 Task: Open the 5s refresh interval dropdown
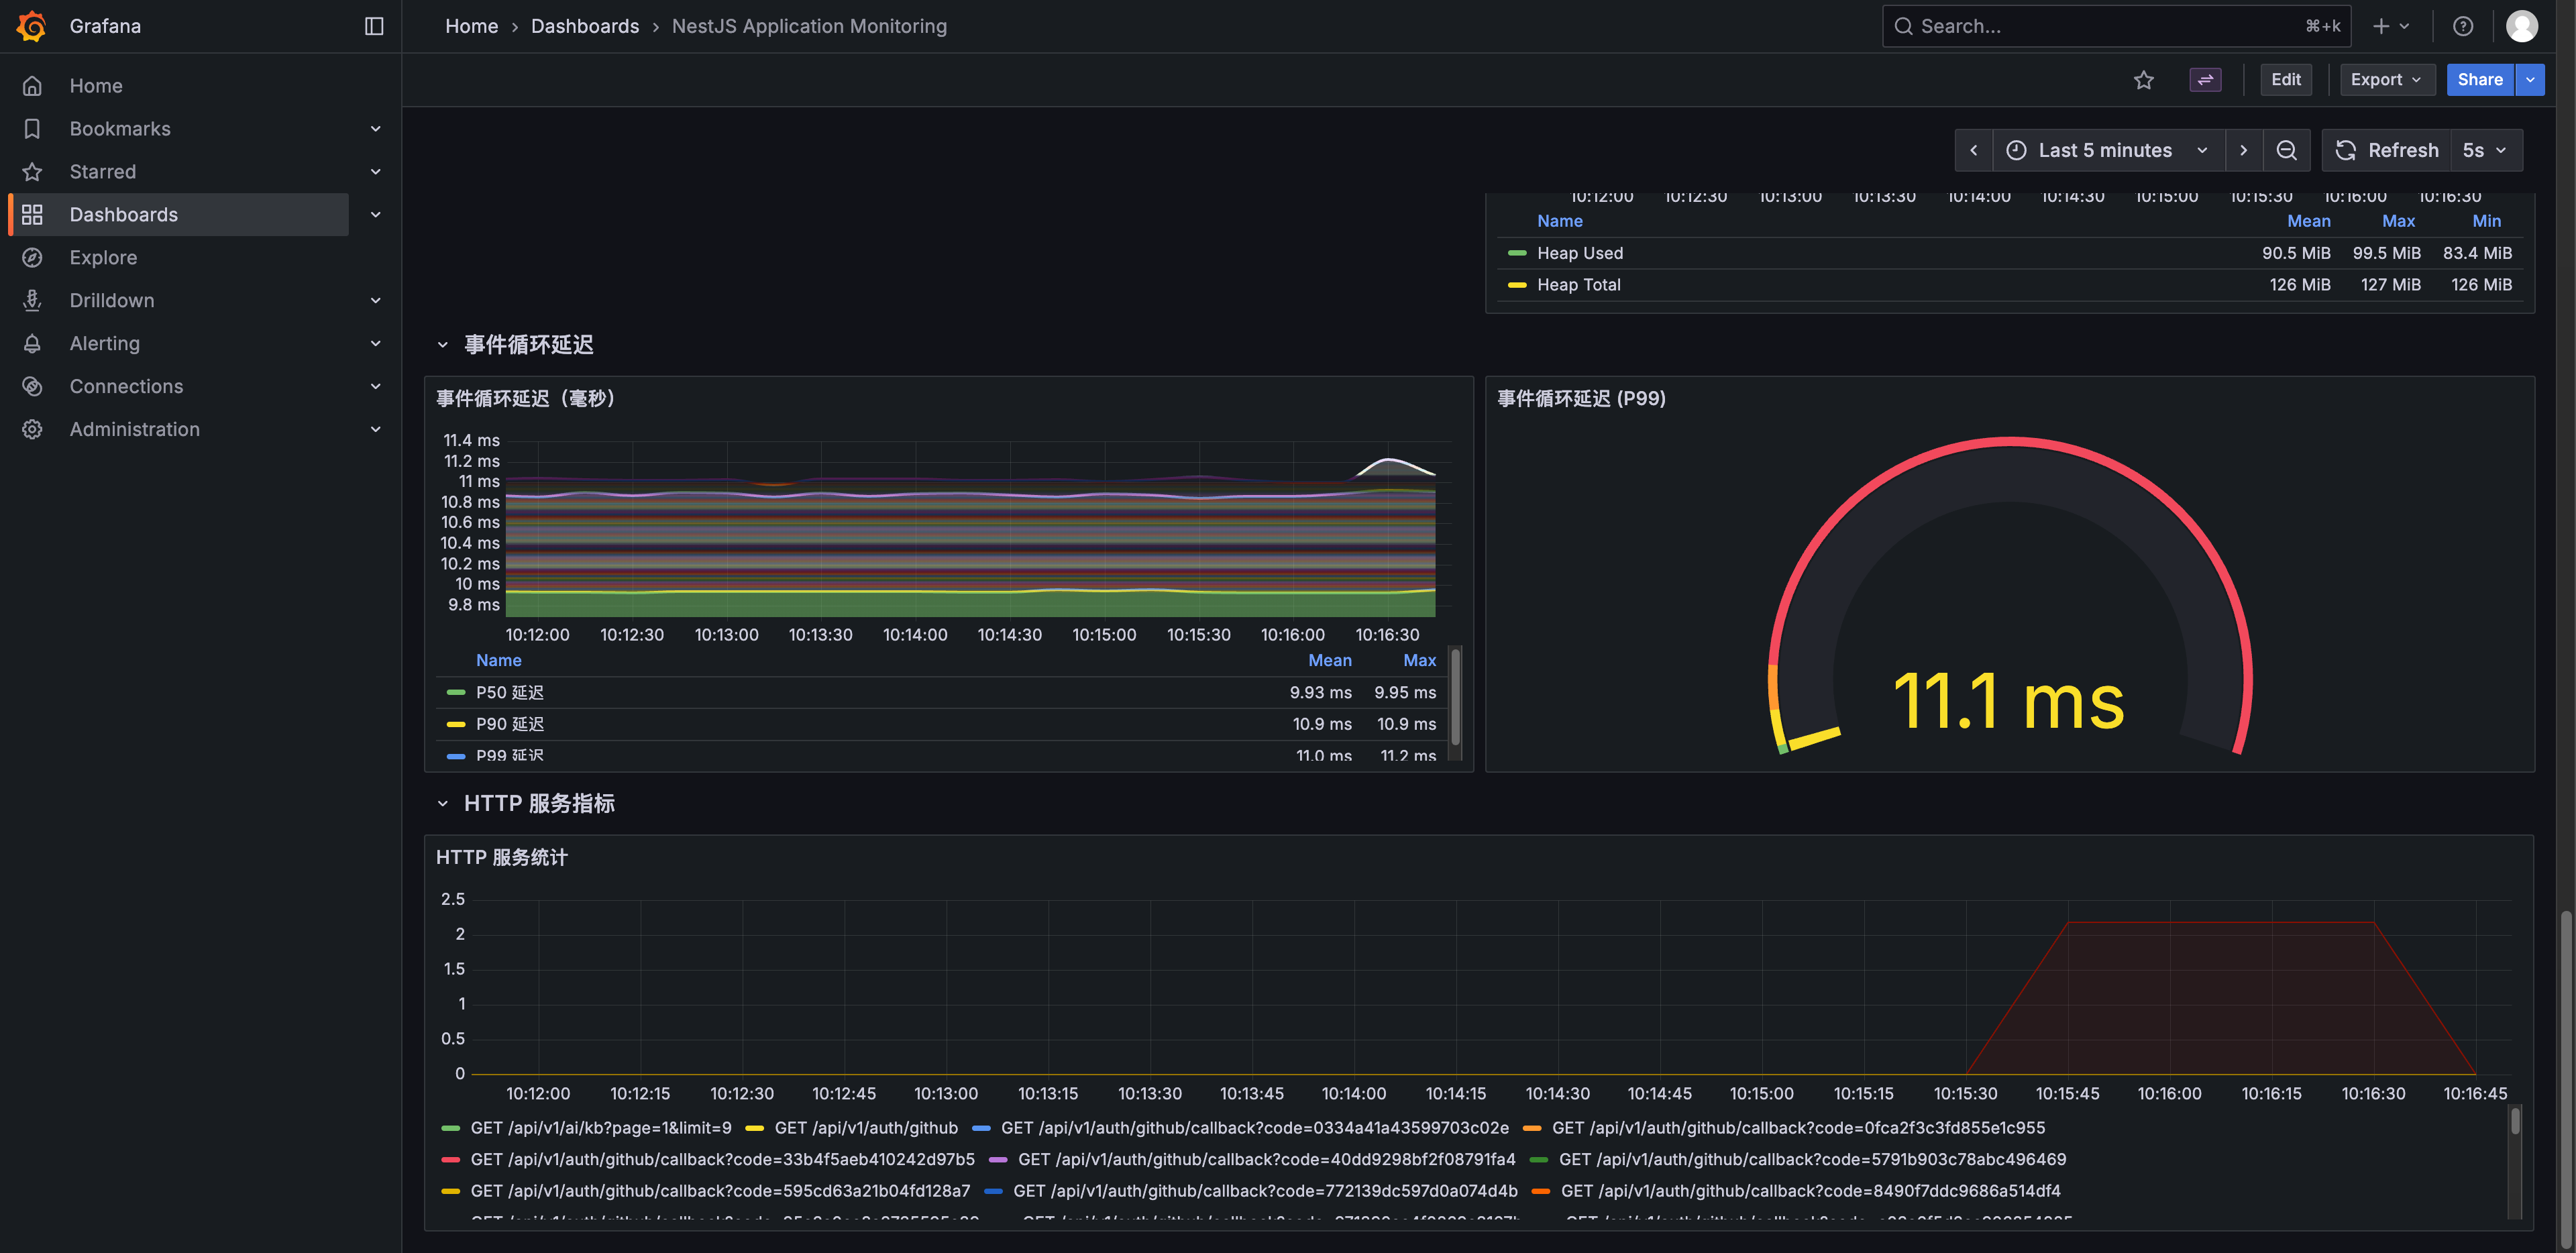click(x=2484, y=150)
